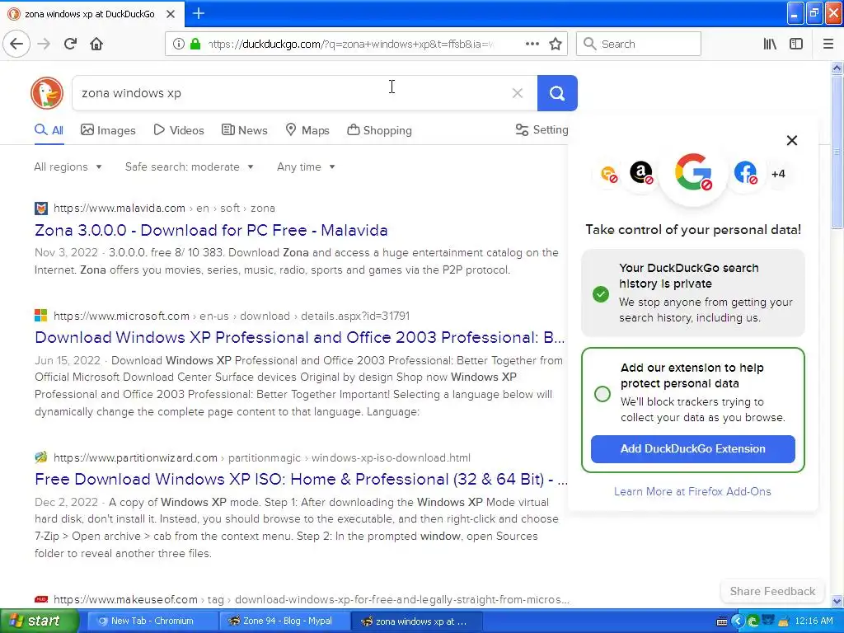Click the tray expand arrow icon
The image size is (844, 633).
coord(738,621)
